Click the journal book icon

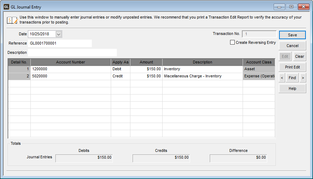12,20
